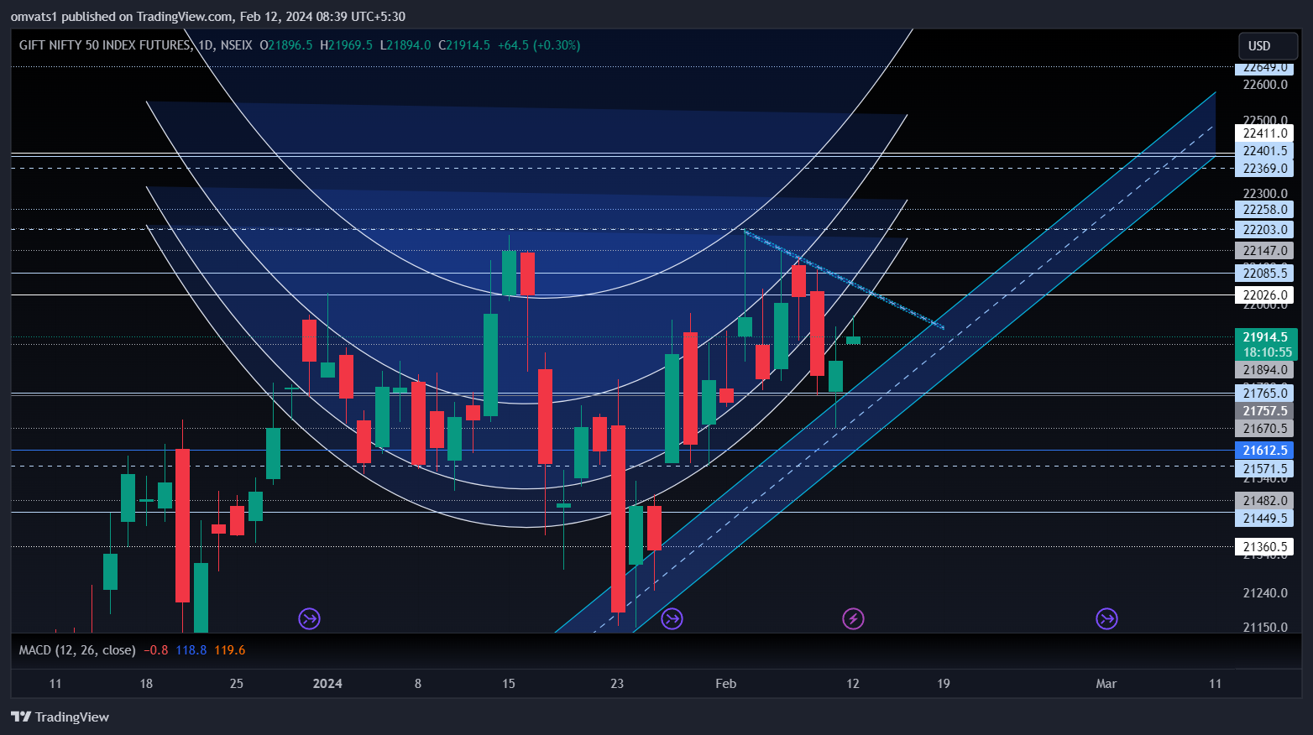Click the 19 date on the time axis

click(944, 684)
